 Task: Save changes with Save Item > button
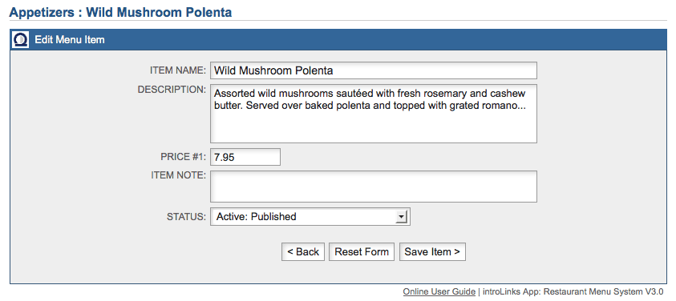(432, 252)
